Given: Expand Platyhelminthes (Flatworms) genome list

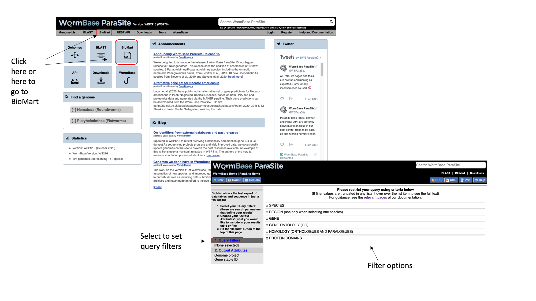Looking at the screenshot, I should (102, 121).
